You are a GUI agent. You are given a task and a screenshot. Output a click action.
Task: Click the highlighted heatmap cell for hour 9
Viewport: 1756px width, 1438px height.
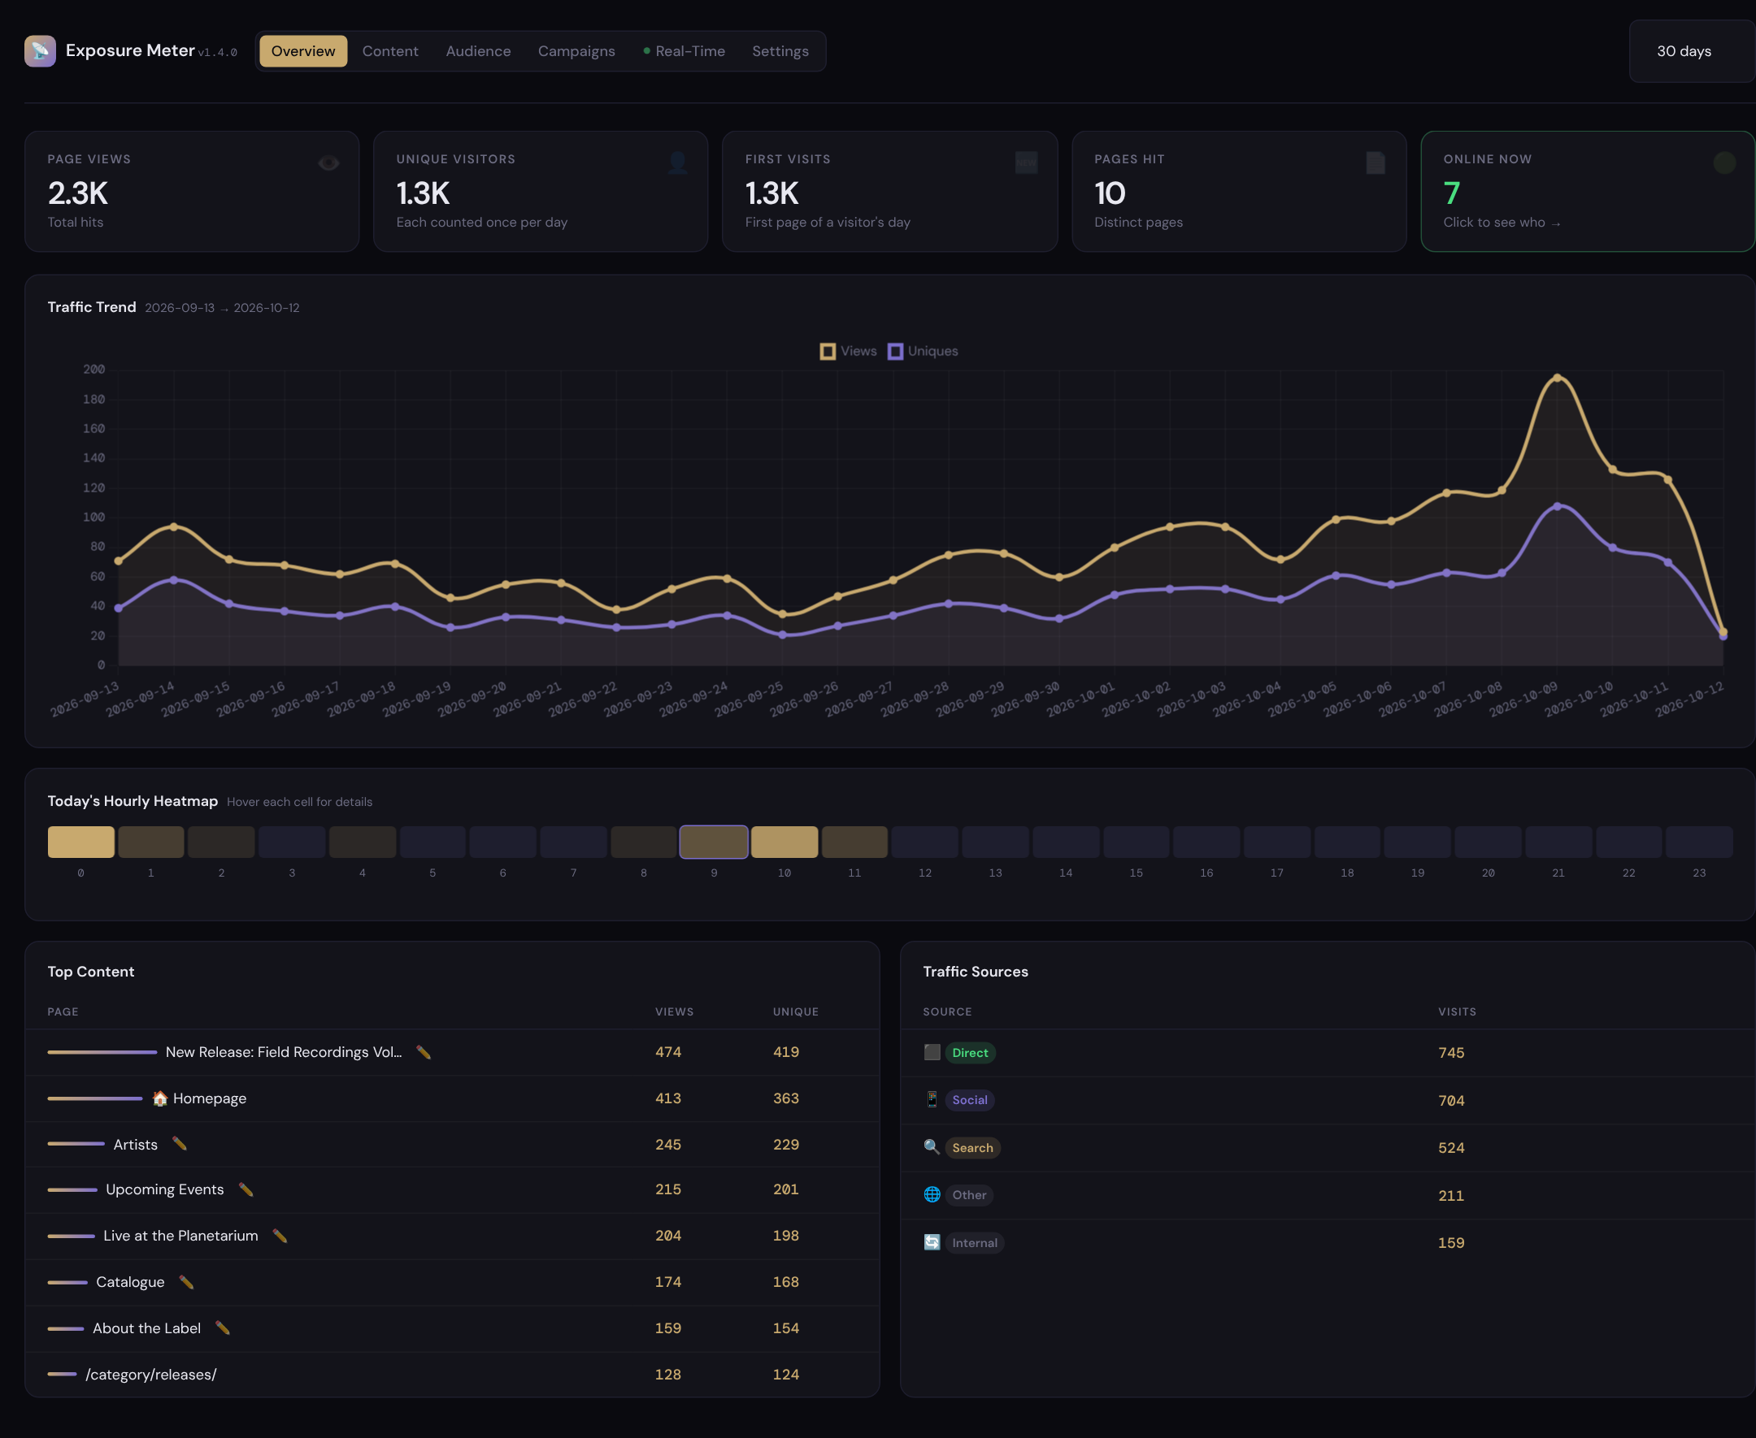[715, 842]
